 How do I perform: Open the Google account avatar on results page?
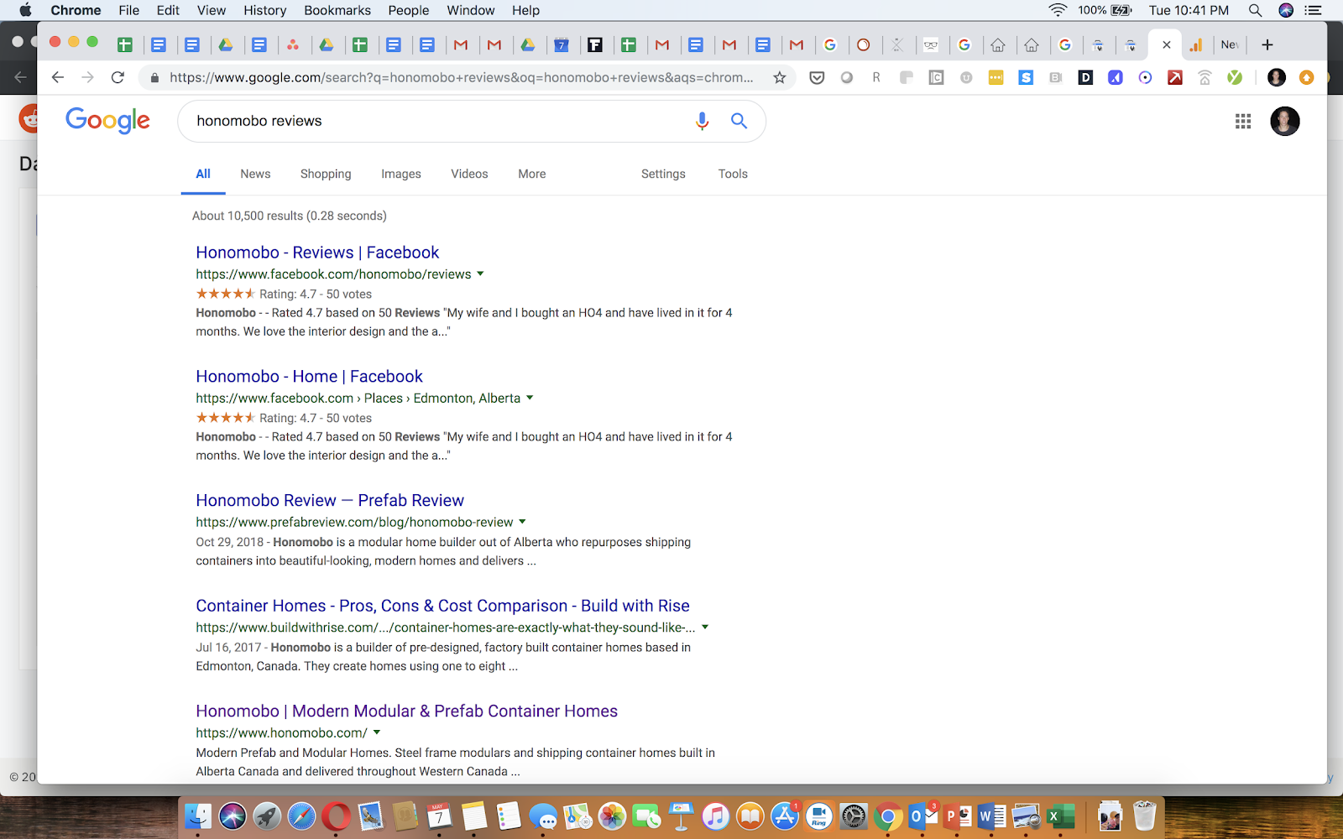[x=1284, y=121]
